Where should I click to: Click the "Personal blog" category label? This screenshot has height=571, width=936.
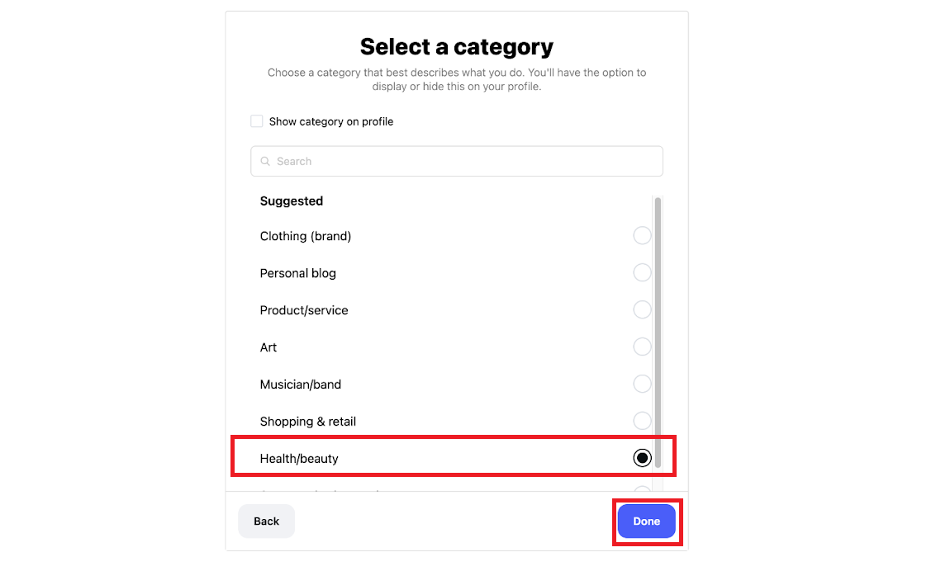pyautogui.click(x=297, y=273)
